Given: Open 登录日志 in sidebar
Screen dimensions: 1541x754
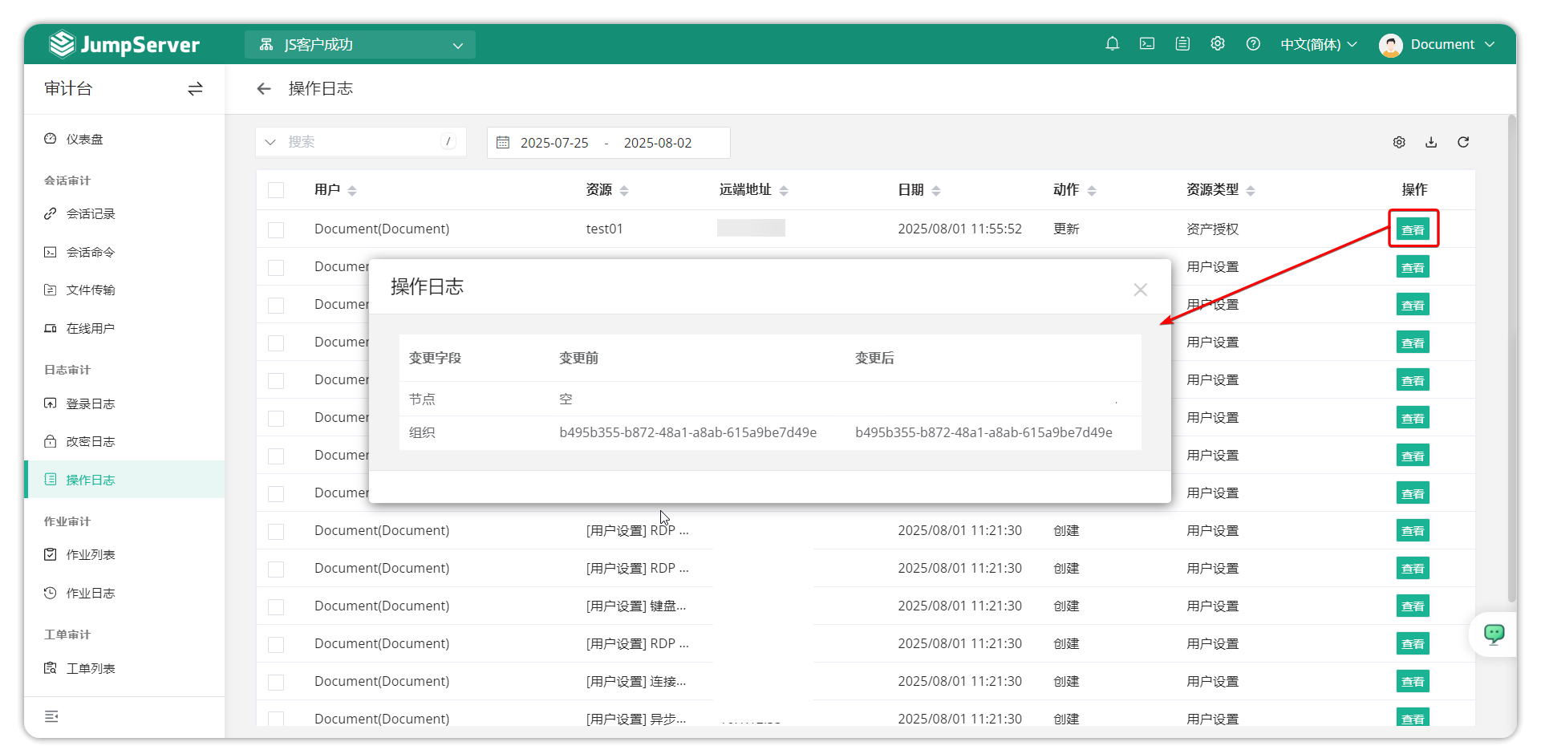Looking at the screenshot, I should point(124,403).
